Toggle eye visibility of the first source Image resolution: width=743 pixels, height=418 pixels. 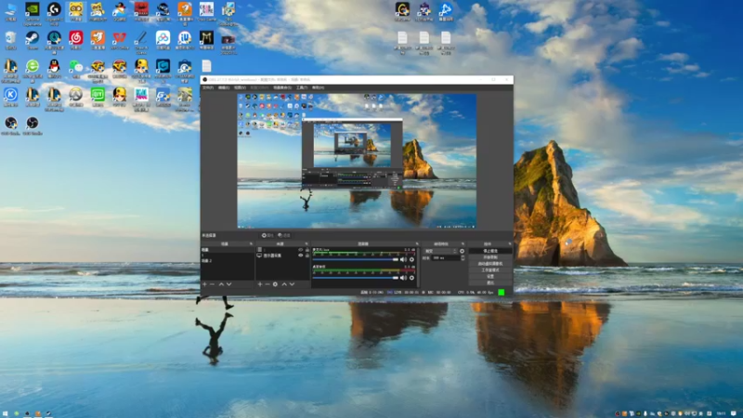click(300, 250)
